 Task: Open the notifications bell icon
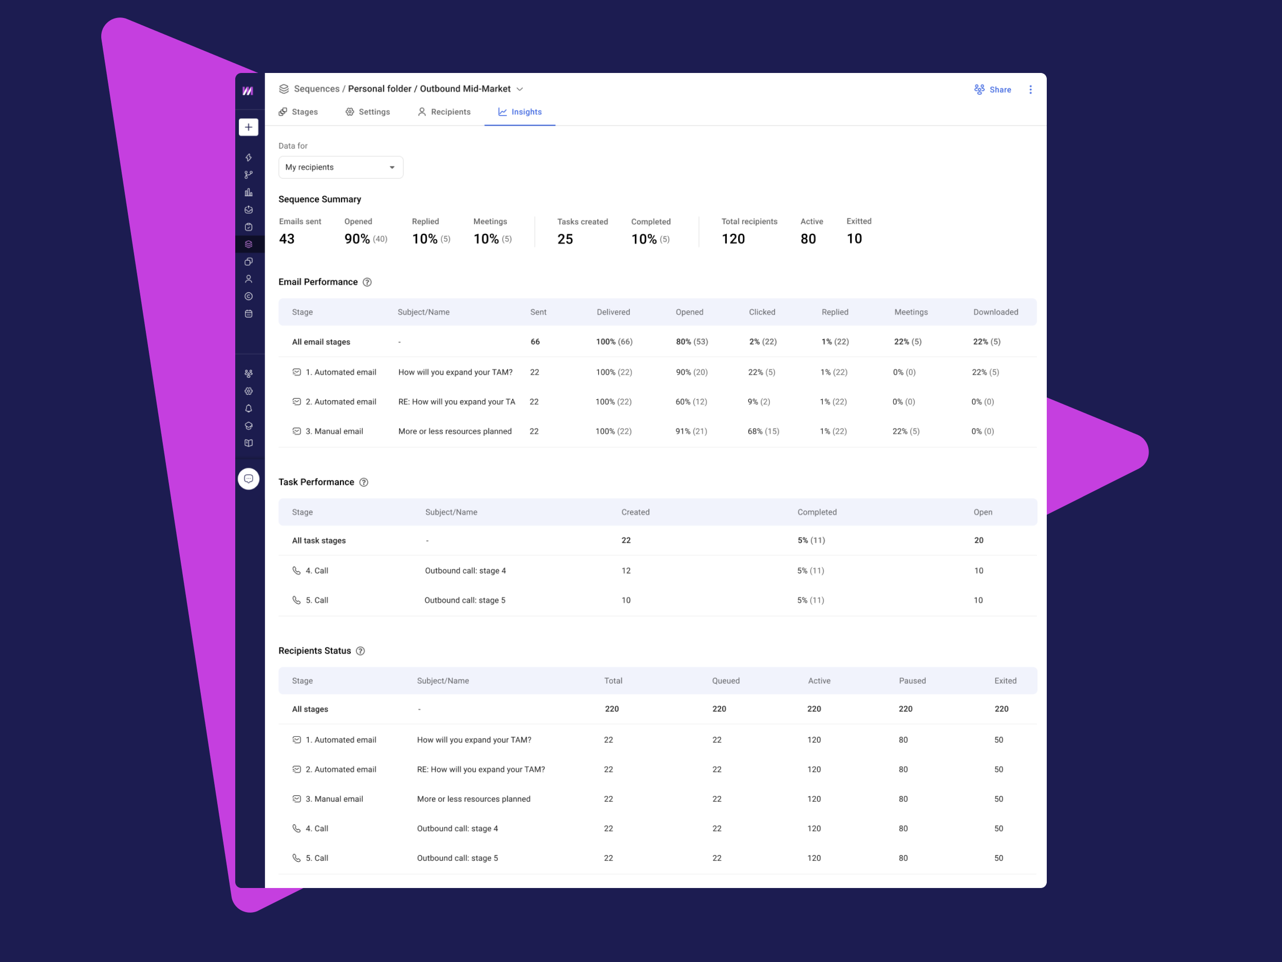249,408
